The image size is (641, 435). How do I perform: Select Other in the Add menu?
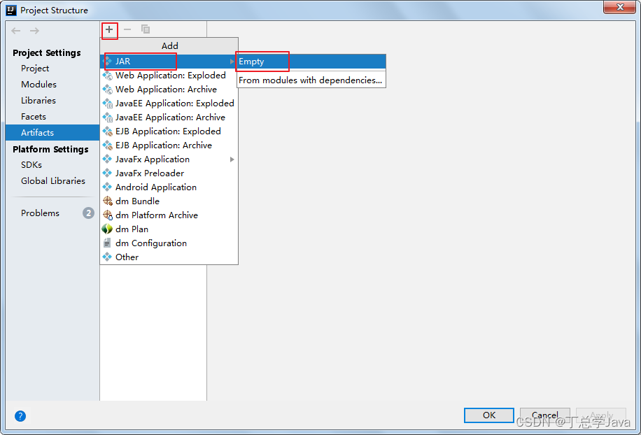click(x=169, y=257)
